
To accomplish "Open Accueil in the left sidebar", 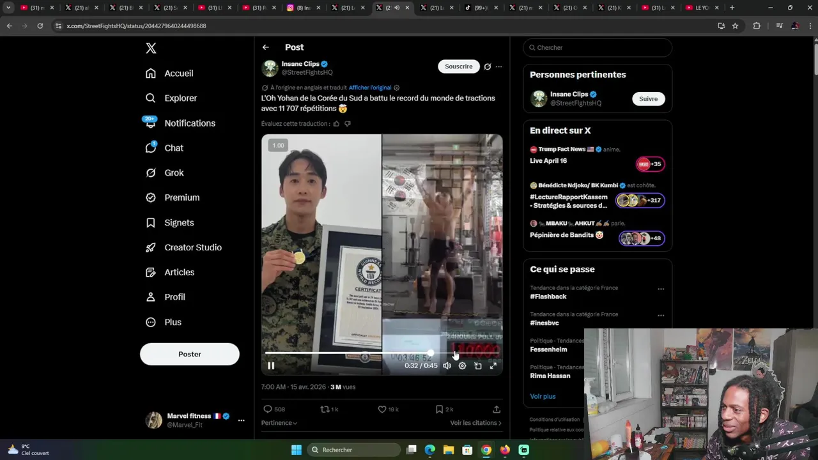I will pos(169,73).
